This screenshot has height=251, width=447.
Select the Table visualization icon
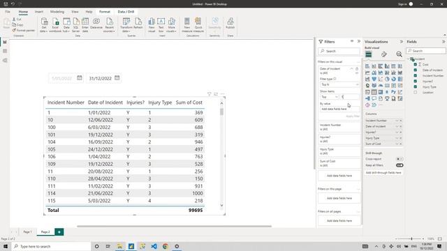pyautogui.click(x=374, y=92)
